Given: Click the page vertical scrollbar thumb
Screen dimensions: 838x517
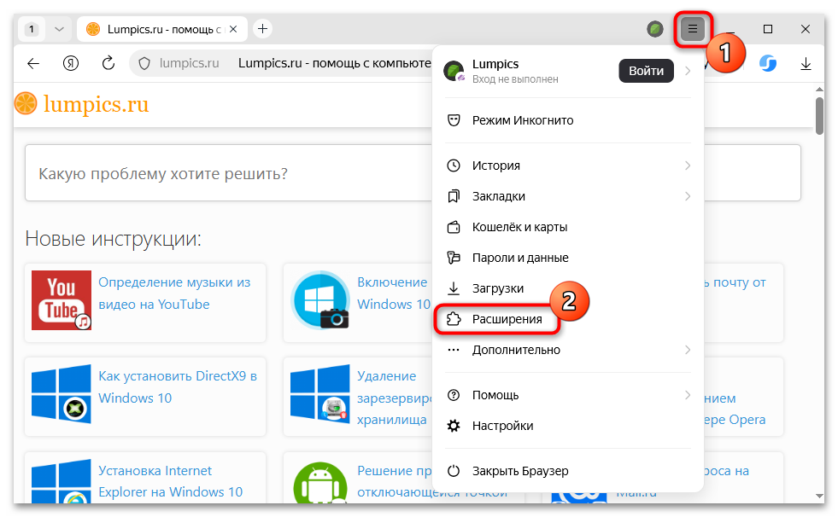Looking at the screenshot, I should tap(820, 116).
